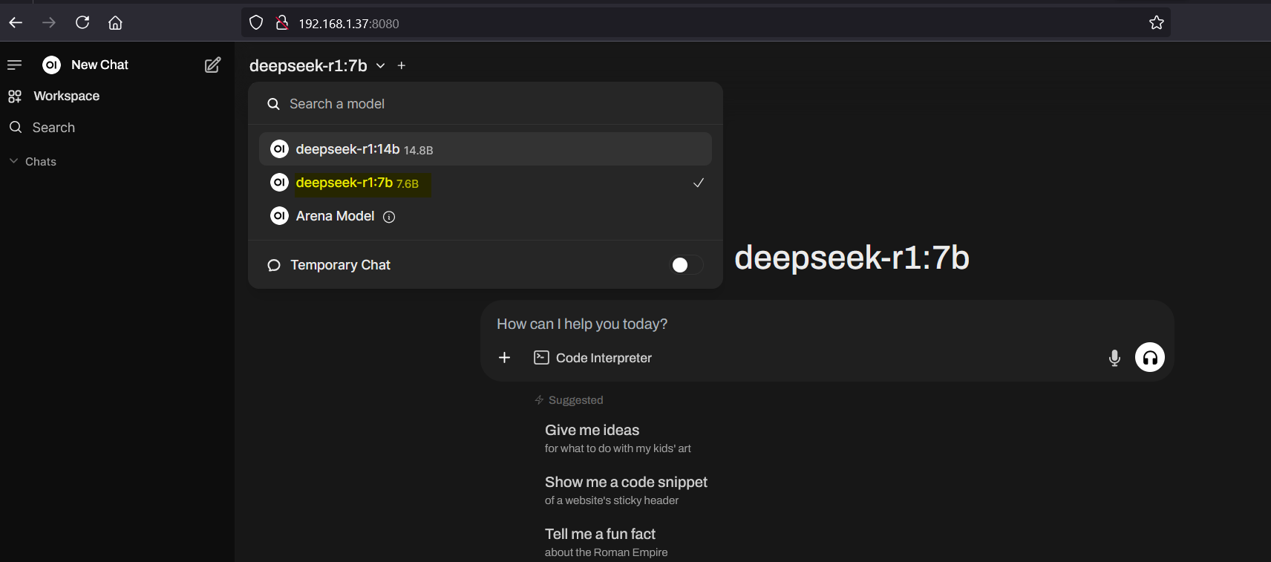The width and height of the screenshot is (1271, 562).
Task: Click the 7.6B size label
Action: coord(408,183)
